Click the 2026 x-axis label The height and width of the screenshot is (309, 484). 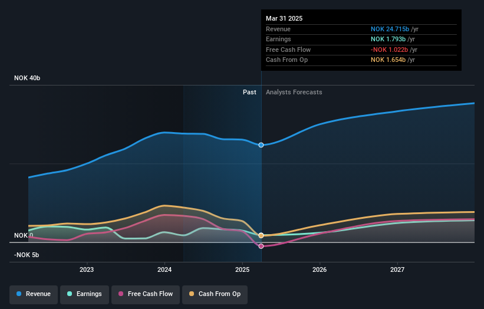click(320, 270)
